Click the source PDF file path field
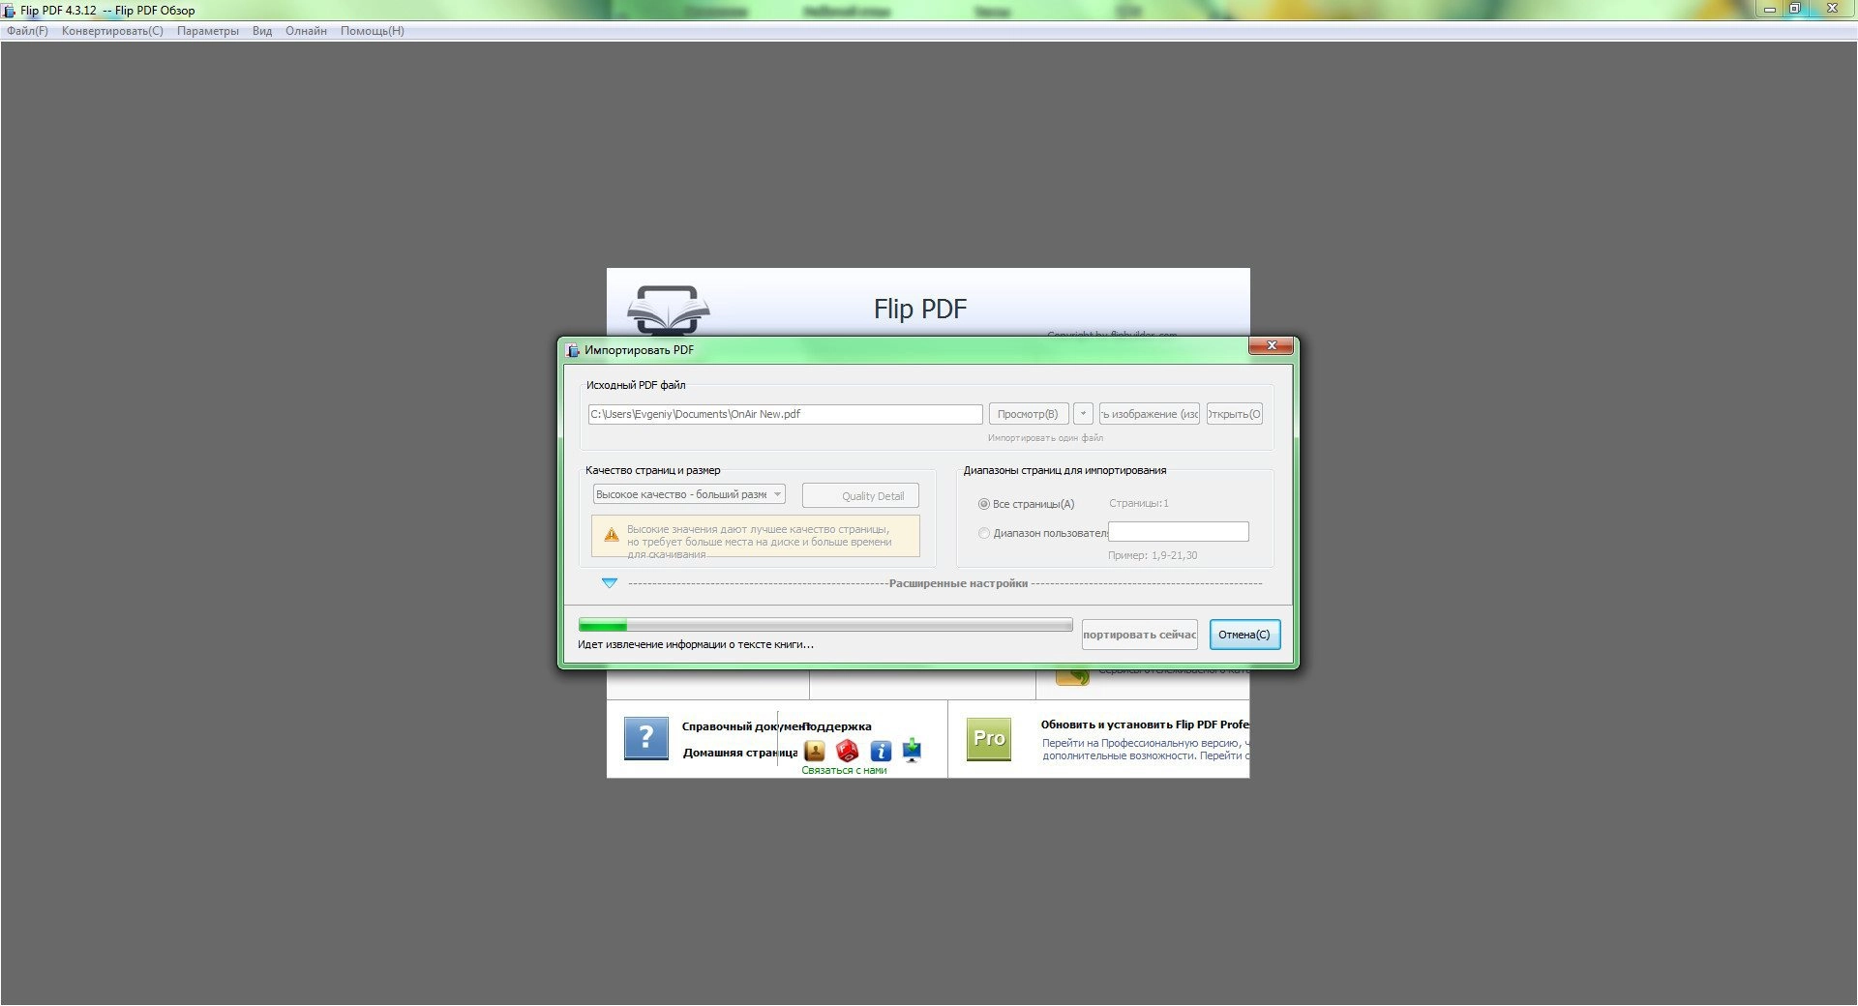The image size is (1858, 1006). 785,414
